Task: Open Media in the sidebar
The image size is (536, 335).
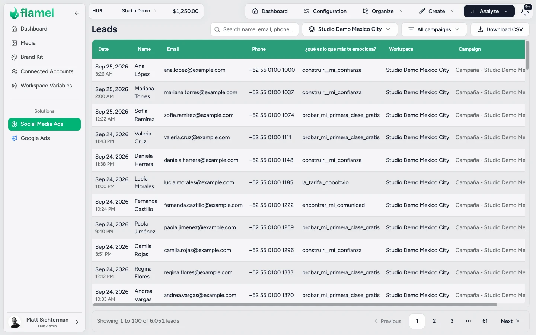Action: [44, 43]
